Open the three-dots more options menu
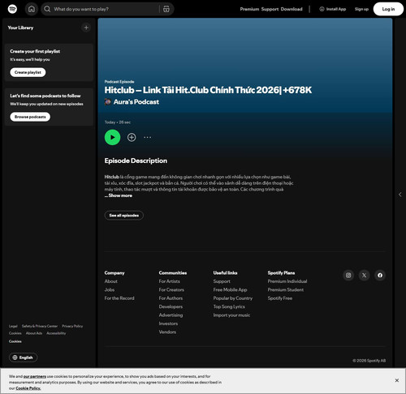This screenshot has width=406, height=394. [x=147, y=137]
